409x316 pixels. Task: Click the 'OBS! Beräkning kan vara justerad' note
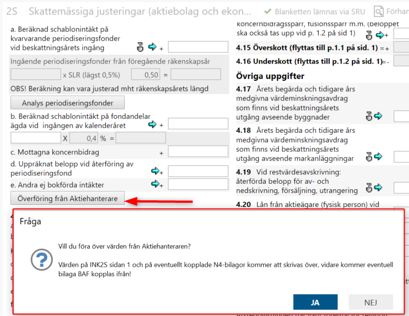click(109, 89)
